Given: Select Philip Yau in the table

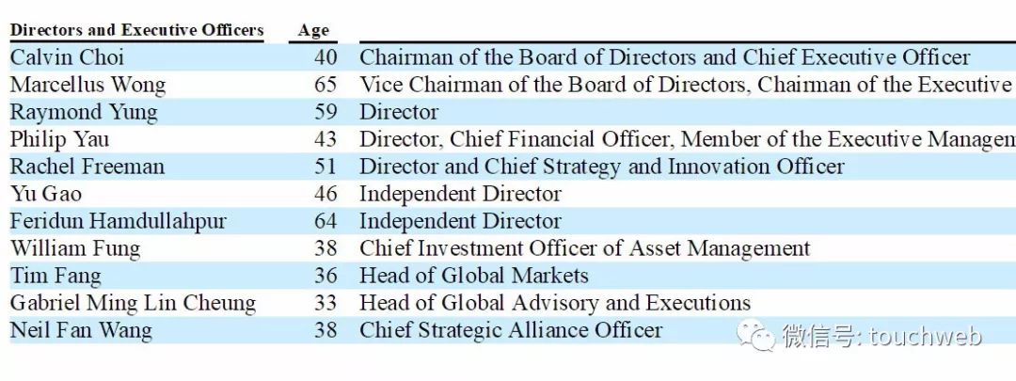Looking at the screenshot, I should coord(59,139).
